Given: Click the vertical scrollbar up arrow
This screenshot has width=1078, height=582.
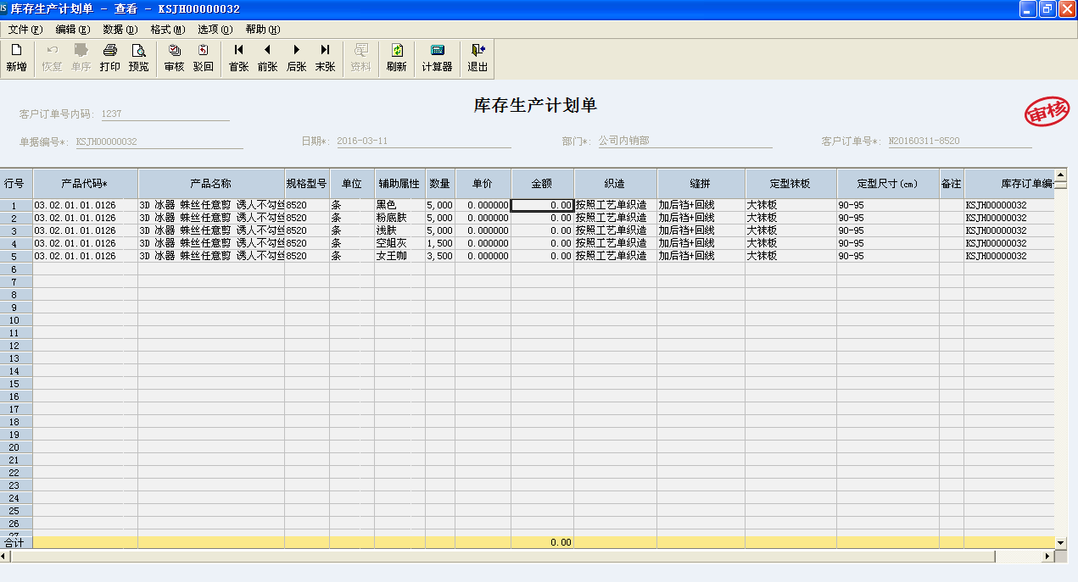Looking at the screenshot, I should click(1060, 174).
